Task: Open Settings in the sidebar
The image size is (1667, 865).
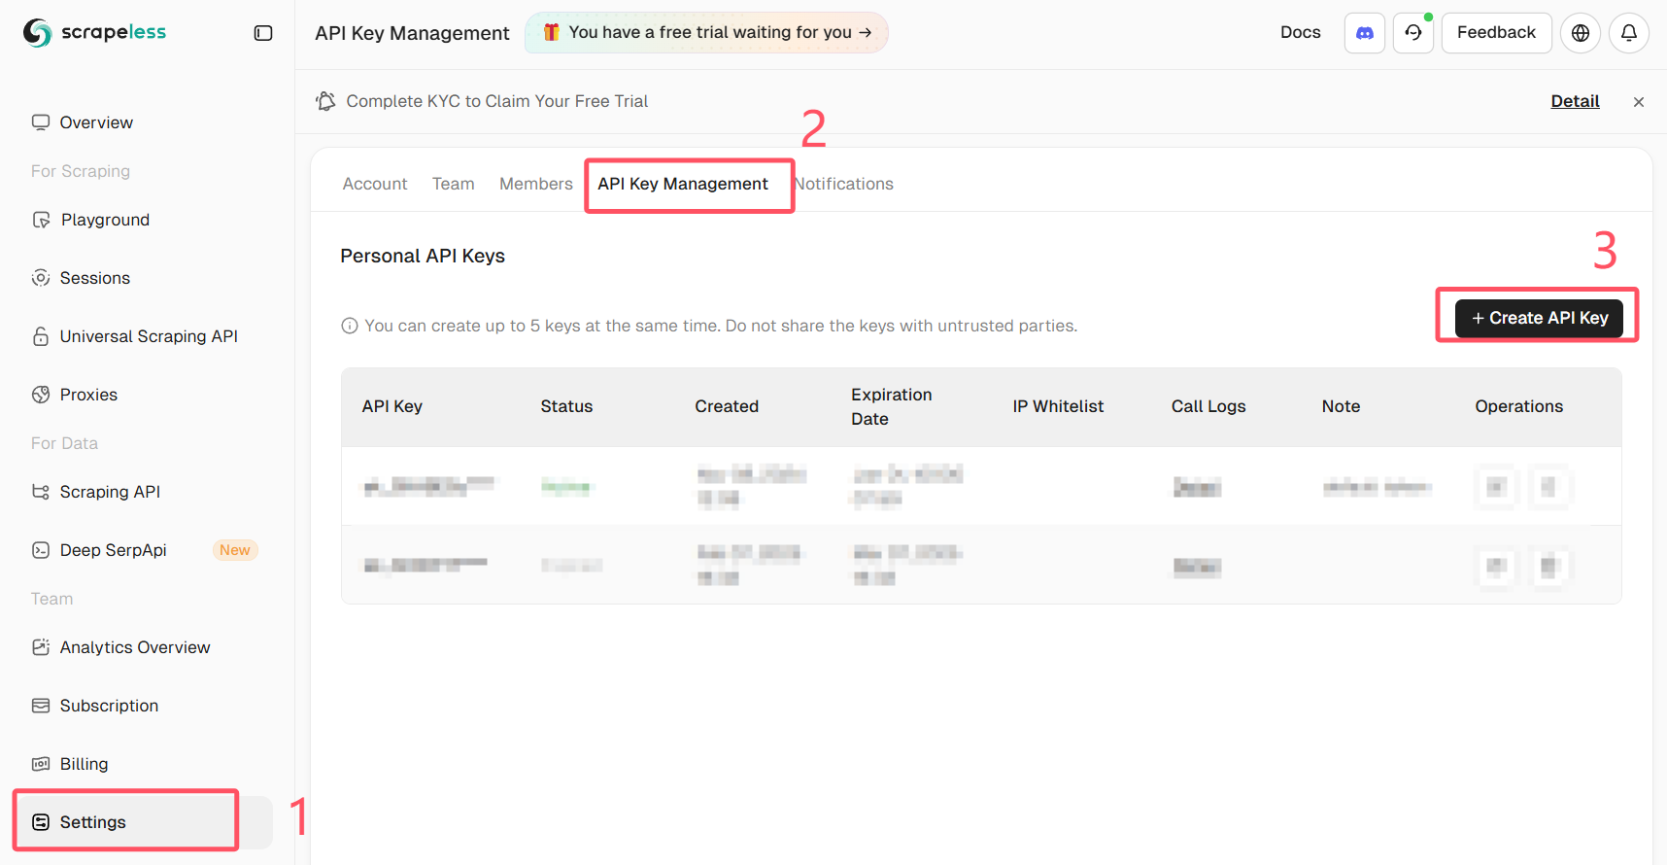Action: click(x=93, y=822)
